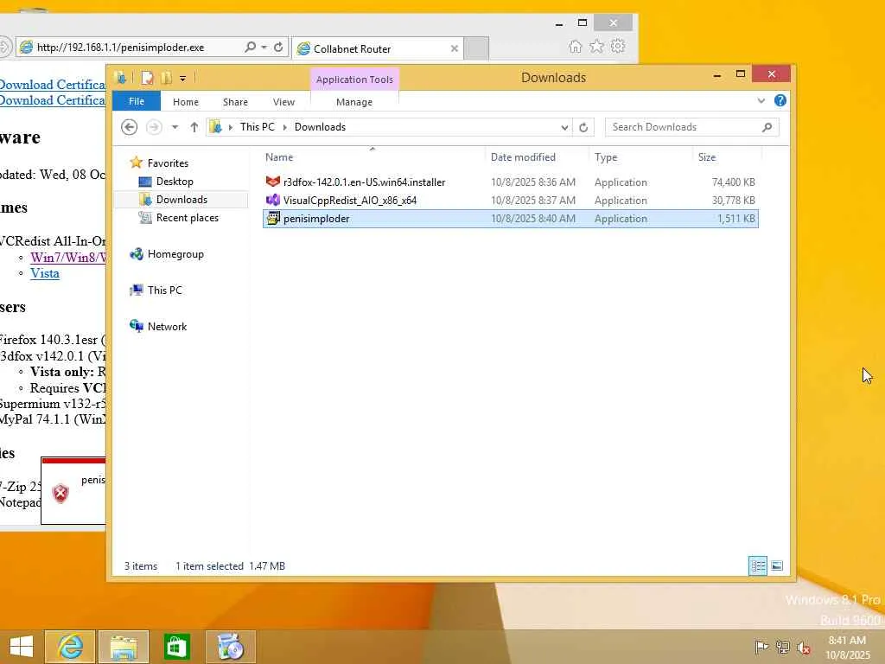Open the File ribbon menu
The width and height of the screenshot is (885, 664).
137,101
